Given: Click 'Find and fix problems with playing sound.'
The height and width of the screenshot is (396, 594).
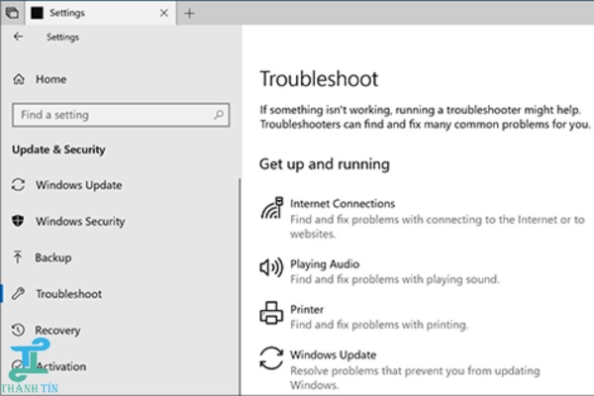Looking at the screenshot, I should click(x=395, y=279).
